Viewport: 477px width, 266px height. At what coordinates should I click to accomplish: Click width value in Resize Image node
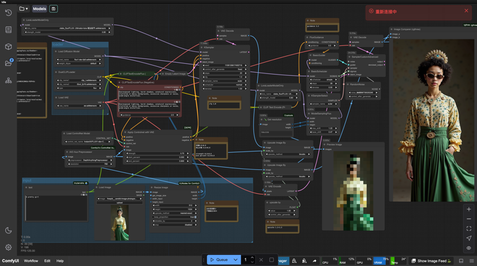coord(175,205)
